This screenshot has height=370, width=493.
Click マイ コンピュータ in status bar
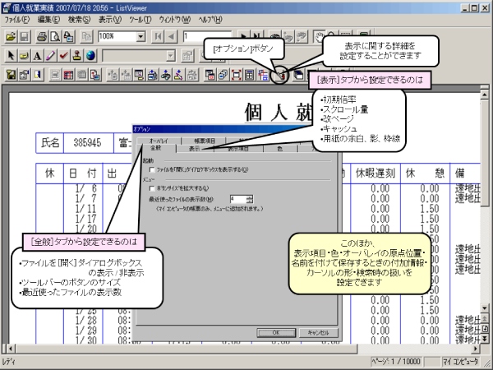coord(461,362)
